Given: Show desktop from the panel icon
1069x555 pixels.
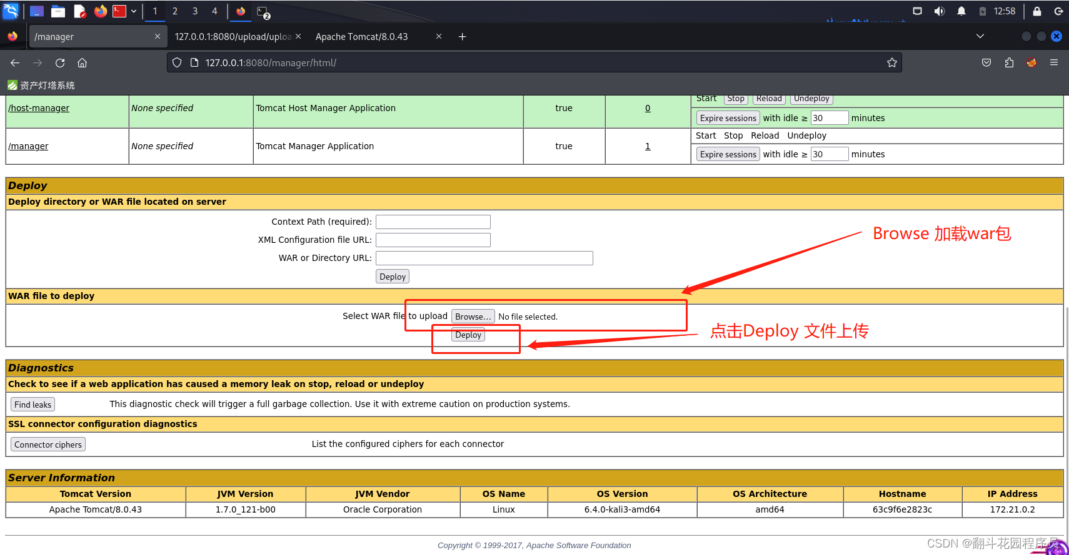Looking at the screenshot, I should point(37,11).
